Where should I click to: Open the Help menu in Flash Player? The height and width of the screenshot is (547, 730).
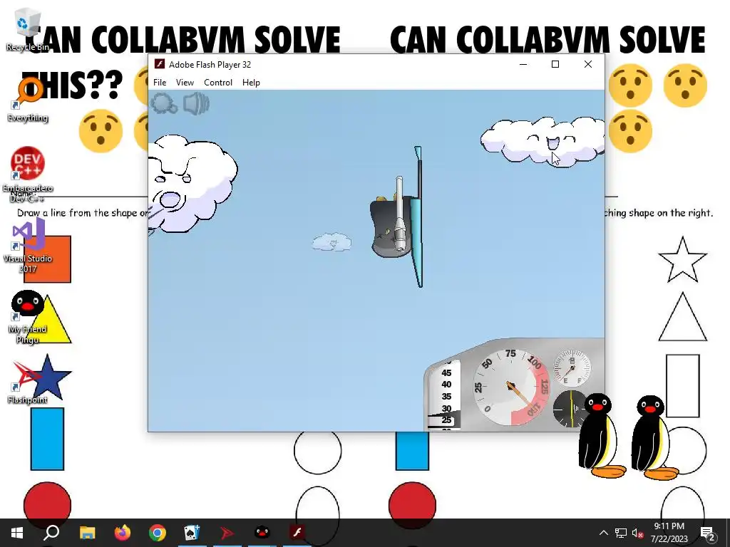[251, 83]
